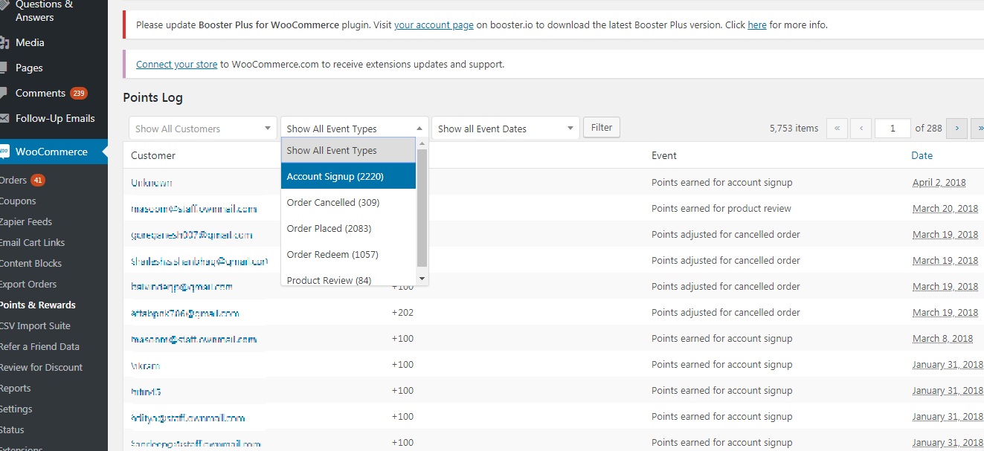984x451 pixels.
Task: Click the March 20, 2018 date
Action: click(x=945, y=208)
